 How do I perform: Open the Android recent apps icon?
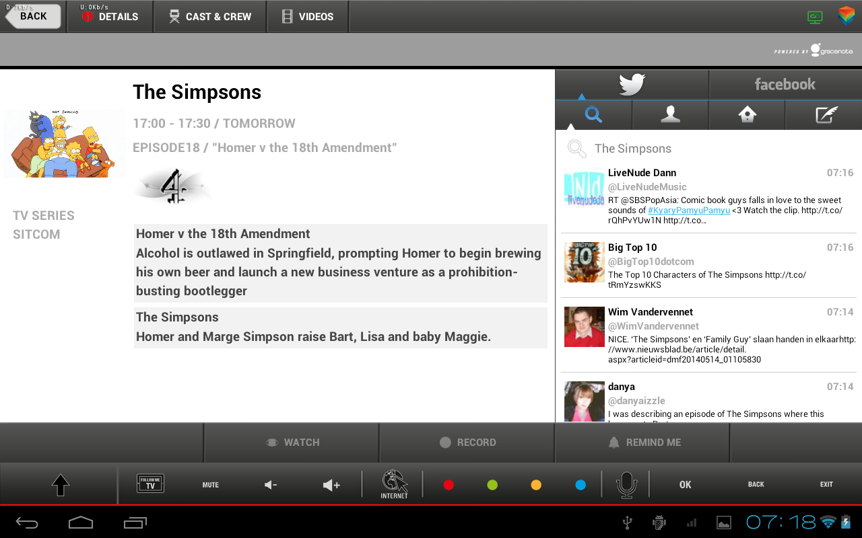click(135, 523)
